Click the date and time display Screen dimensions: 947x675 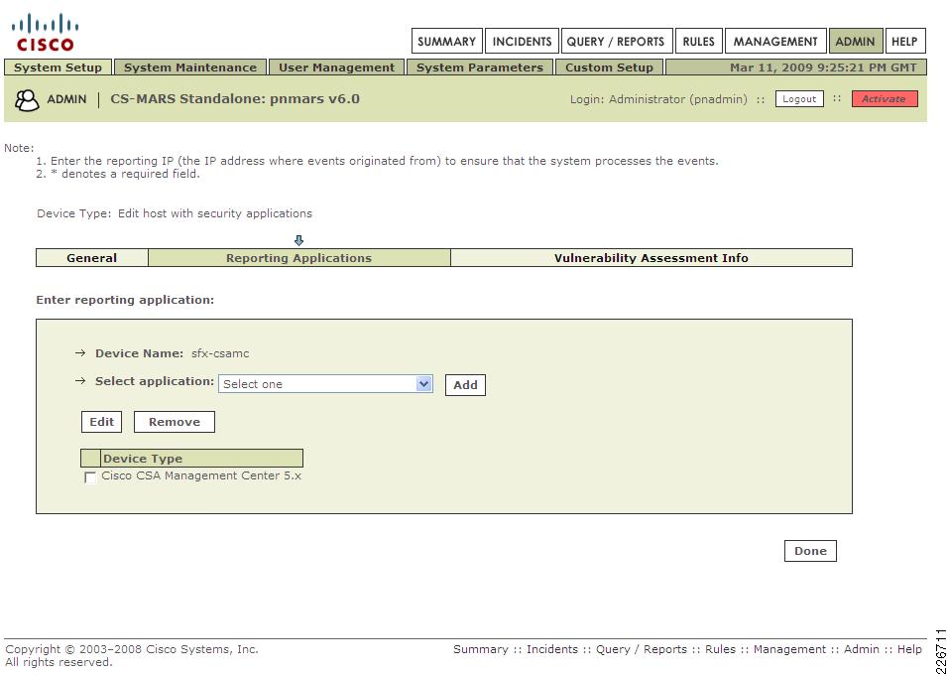coord(823,67)
